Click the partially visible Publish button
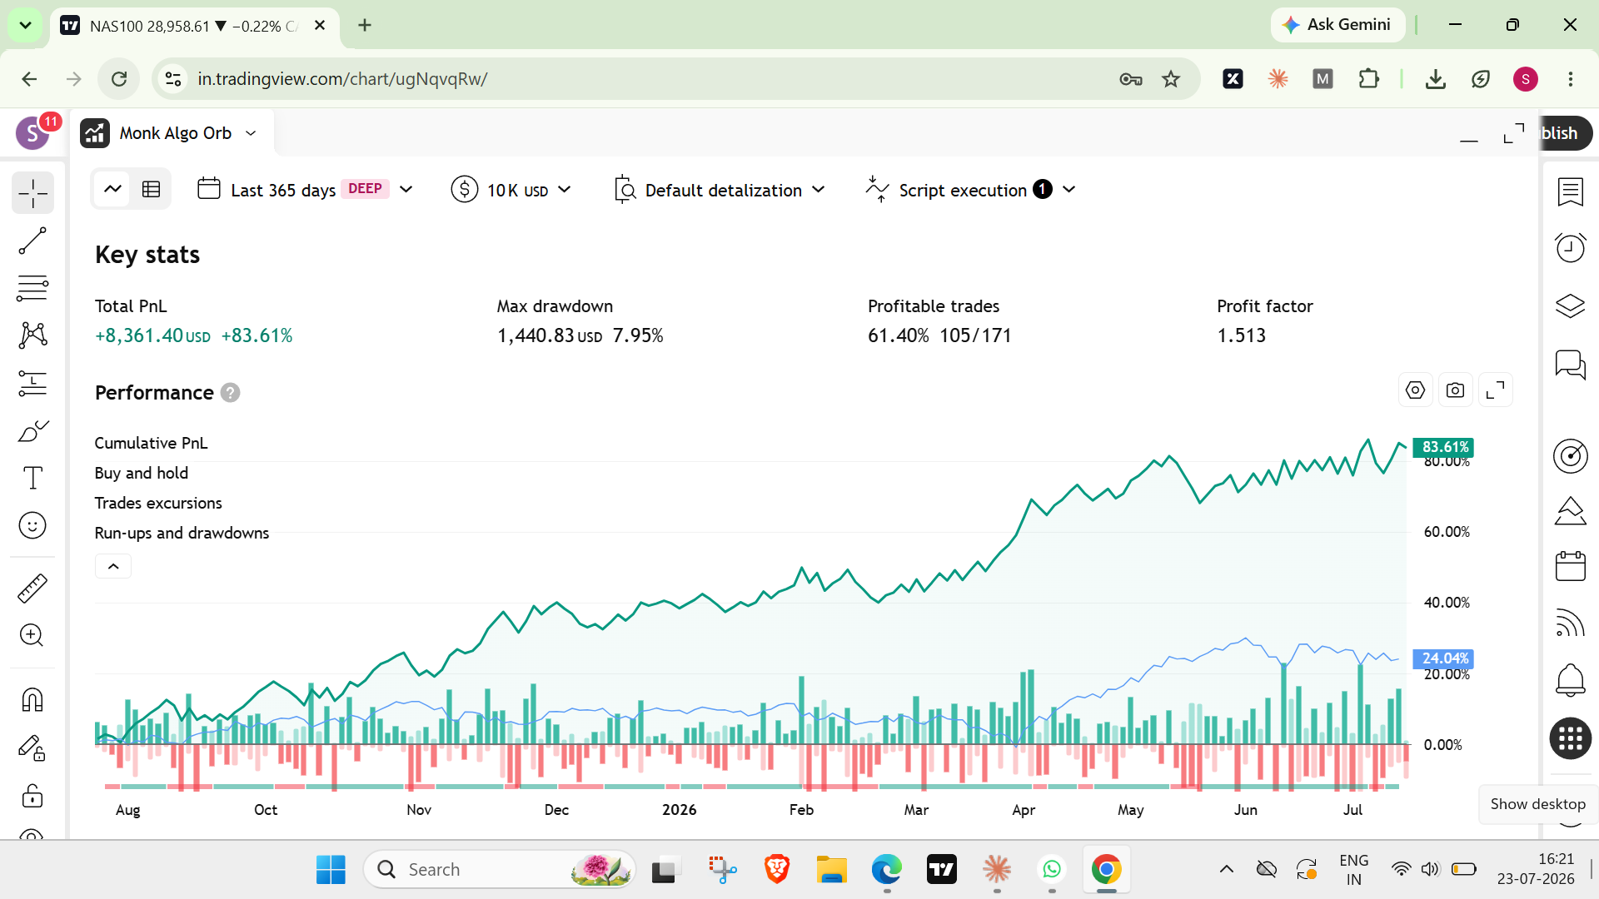The width and height of the screenshot is (1599, 899). (x=1565, y=133)
